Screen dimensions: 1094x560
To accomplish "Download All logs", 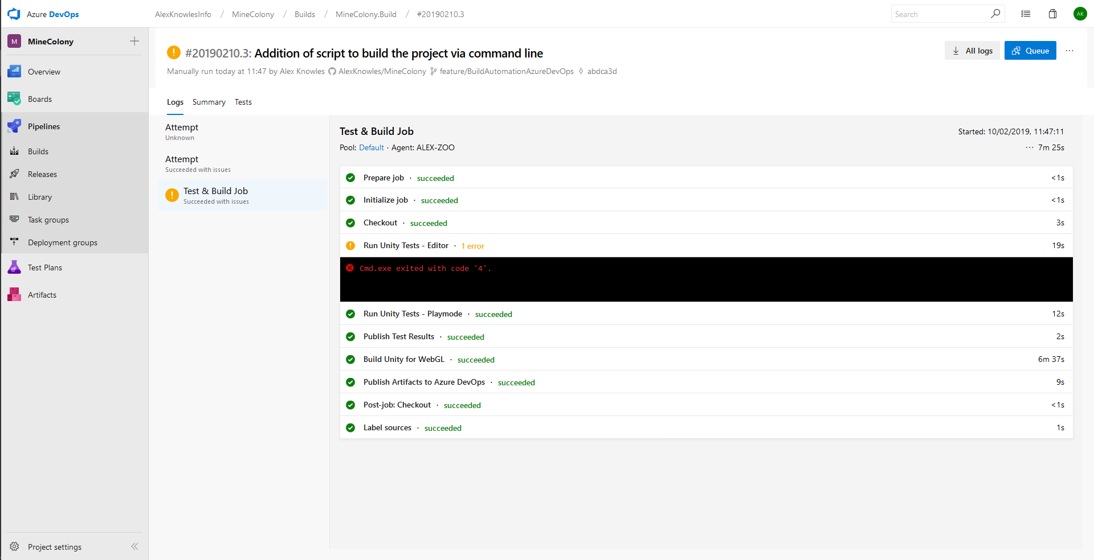I will [972, 51].
